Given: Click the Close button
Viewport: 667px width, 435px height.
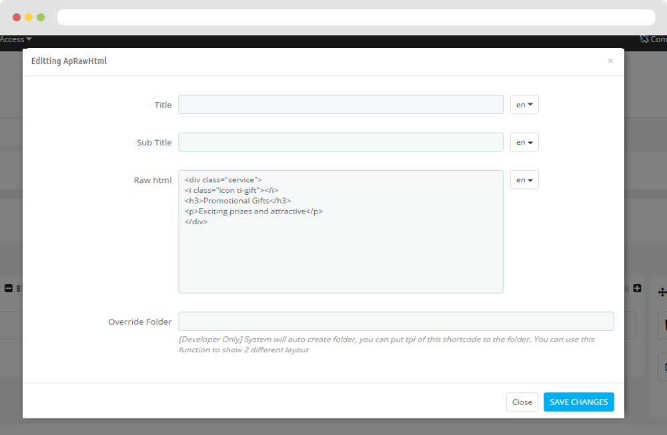Looking at the screenshot, I should pos(522,402).
